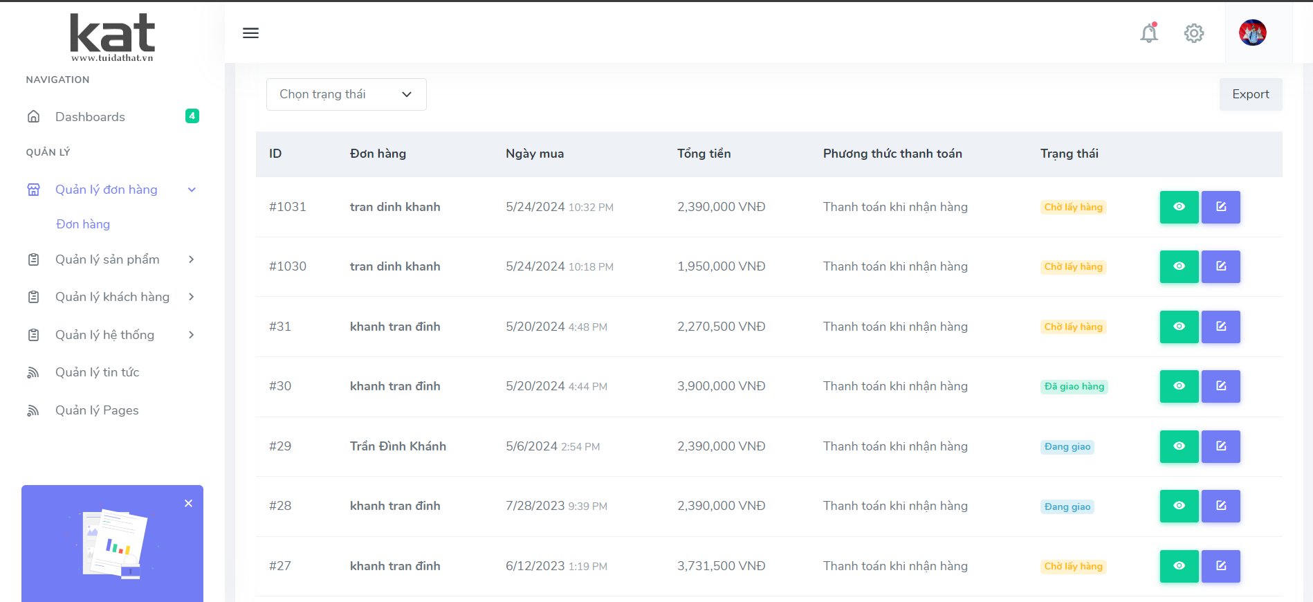Viewport: 1313px width, 602px height.
Task: Click Đã giao hàng status badge
Action: (x=1074, y=386)
